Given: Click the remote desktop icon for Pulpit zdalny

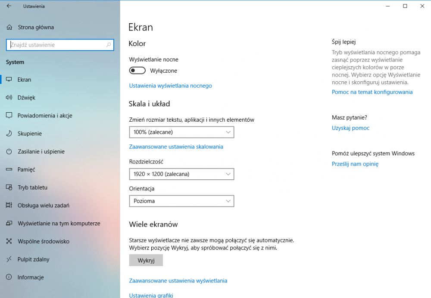Looking at the screenshot, I should click(9, 259).
